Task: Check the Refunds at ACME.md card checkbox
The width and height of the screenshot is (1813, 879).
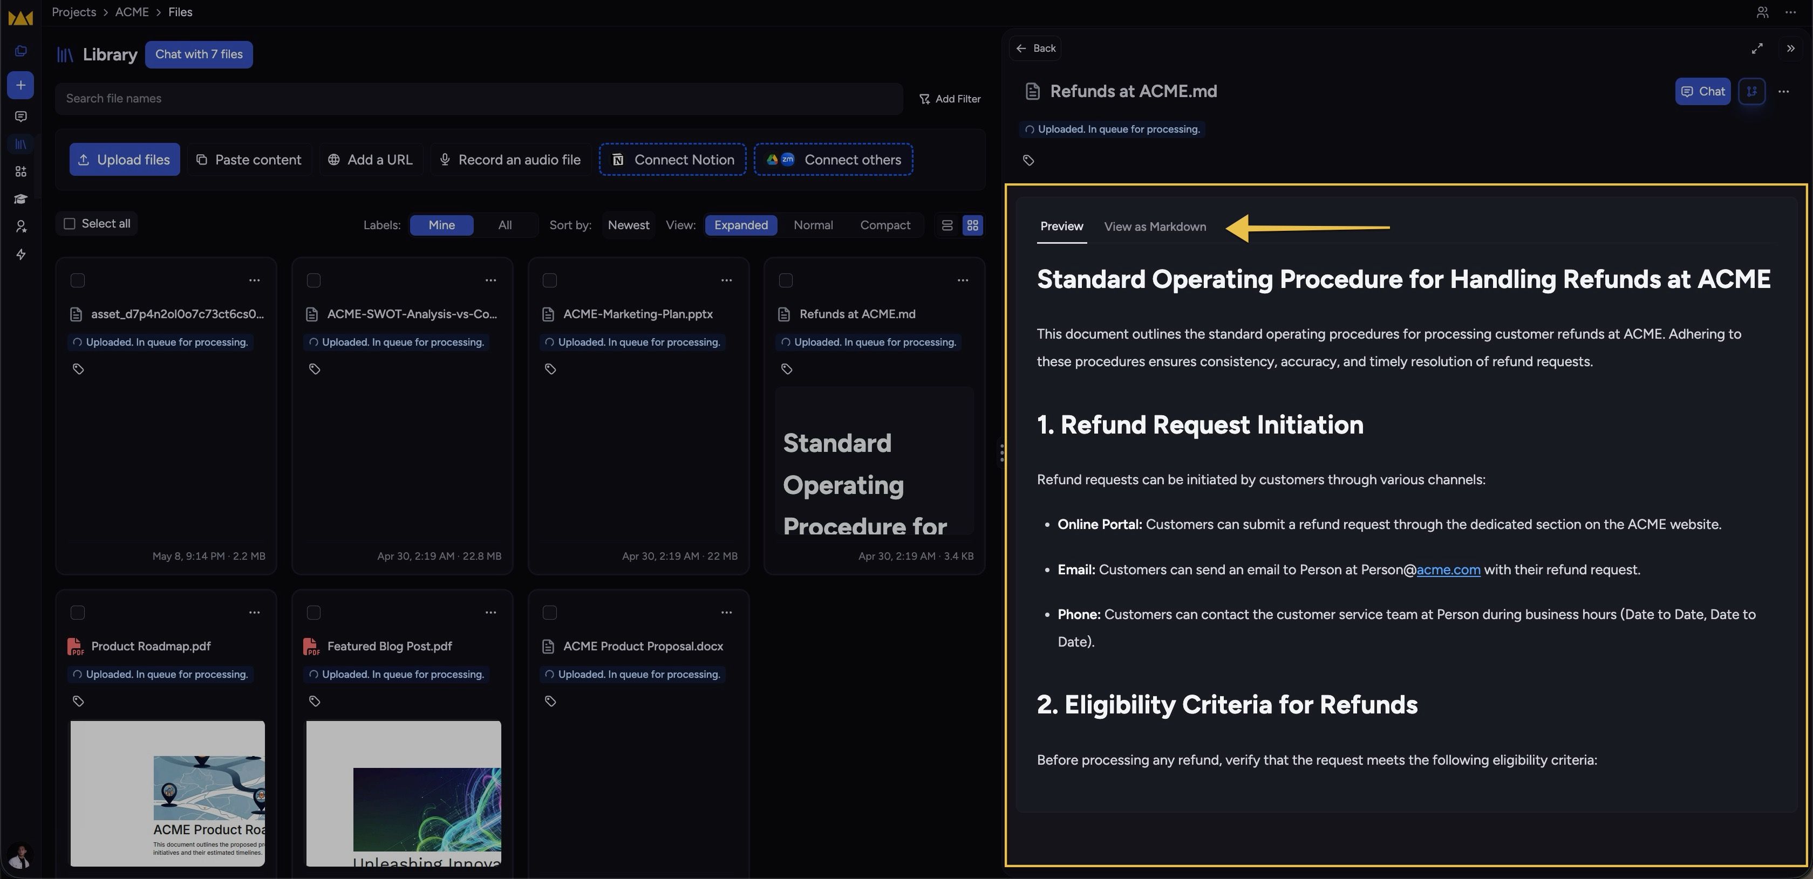Action: tap(786, 280)
